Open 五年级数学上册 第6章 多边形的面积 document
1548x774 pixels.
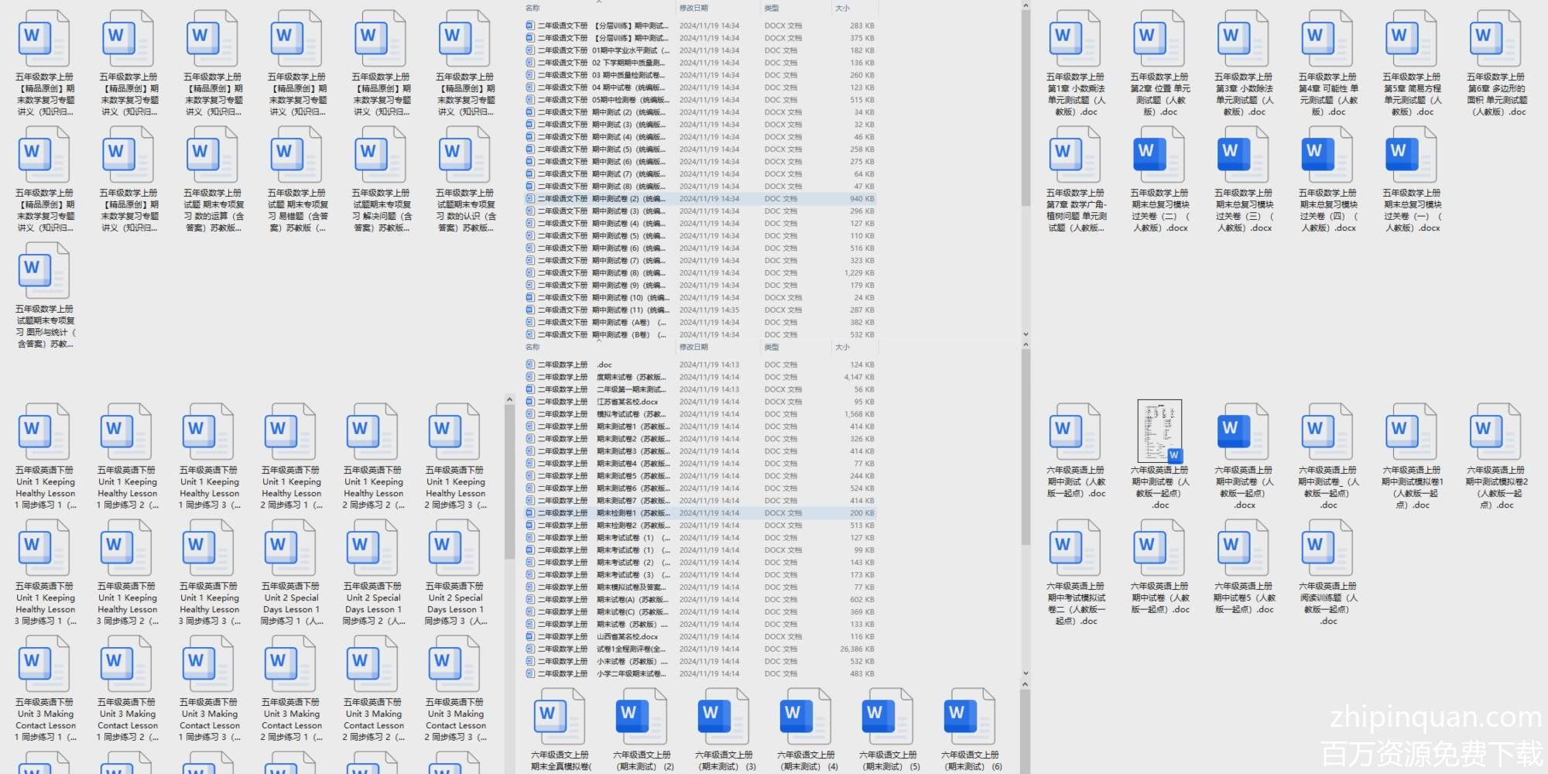click(1495, 40)
